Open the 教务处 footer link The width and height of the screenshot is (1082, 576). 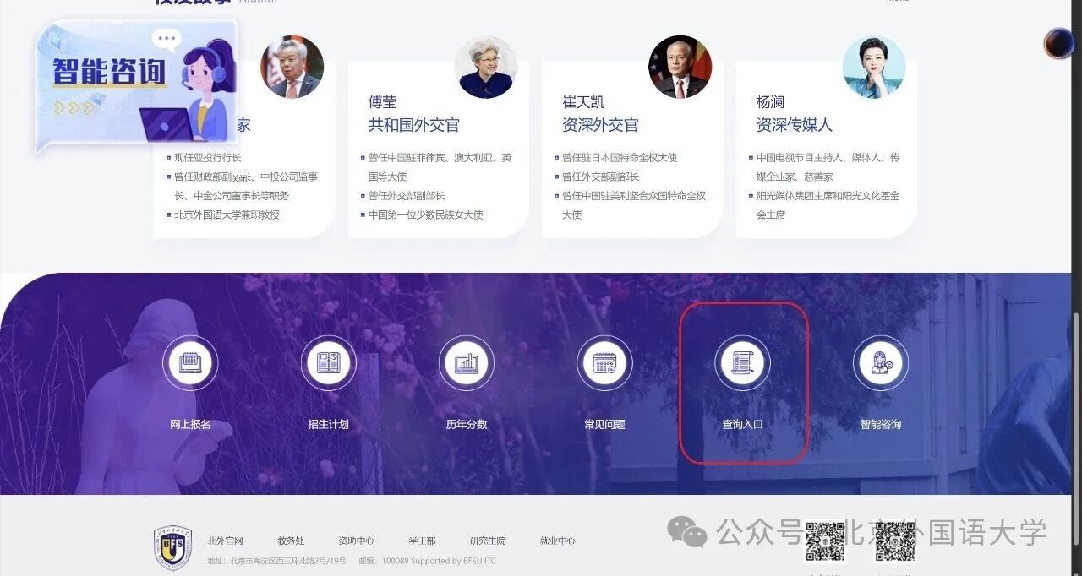[x=291, y=541]
